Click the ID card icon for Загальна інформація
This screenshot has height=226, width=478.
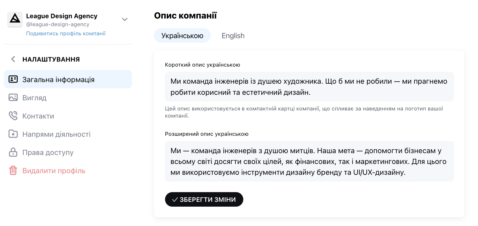tap(13, 79)
